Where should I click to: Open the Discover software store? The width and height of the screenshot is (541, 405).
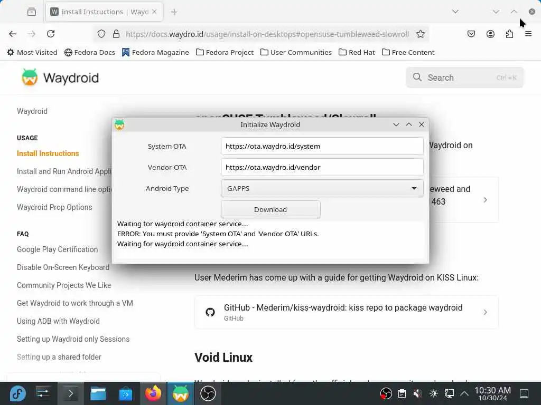126,393
